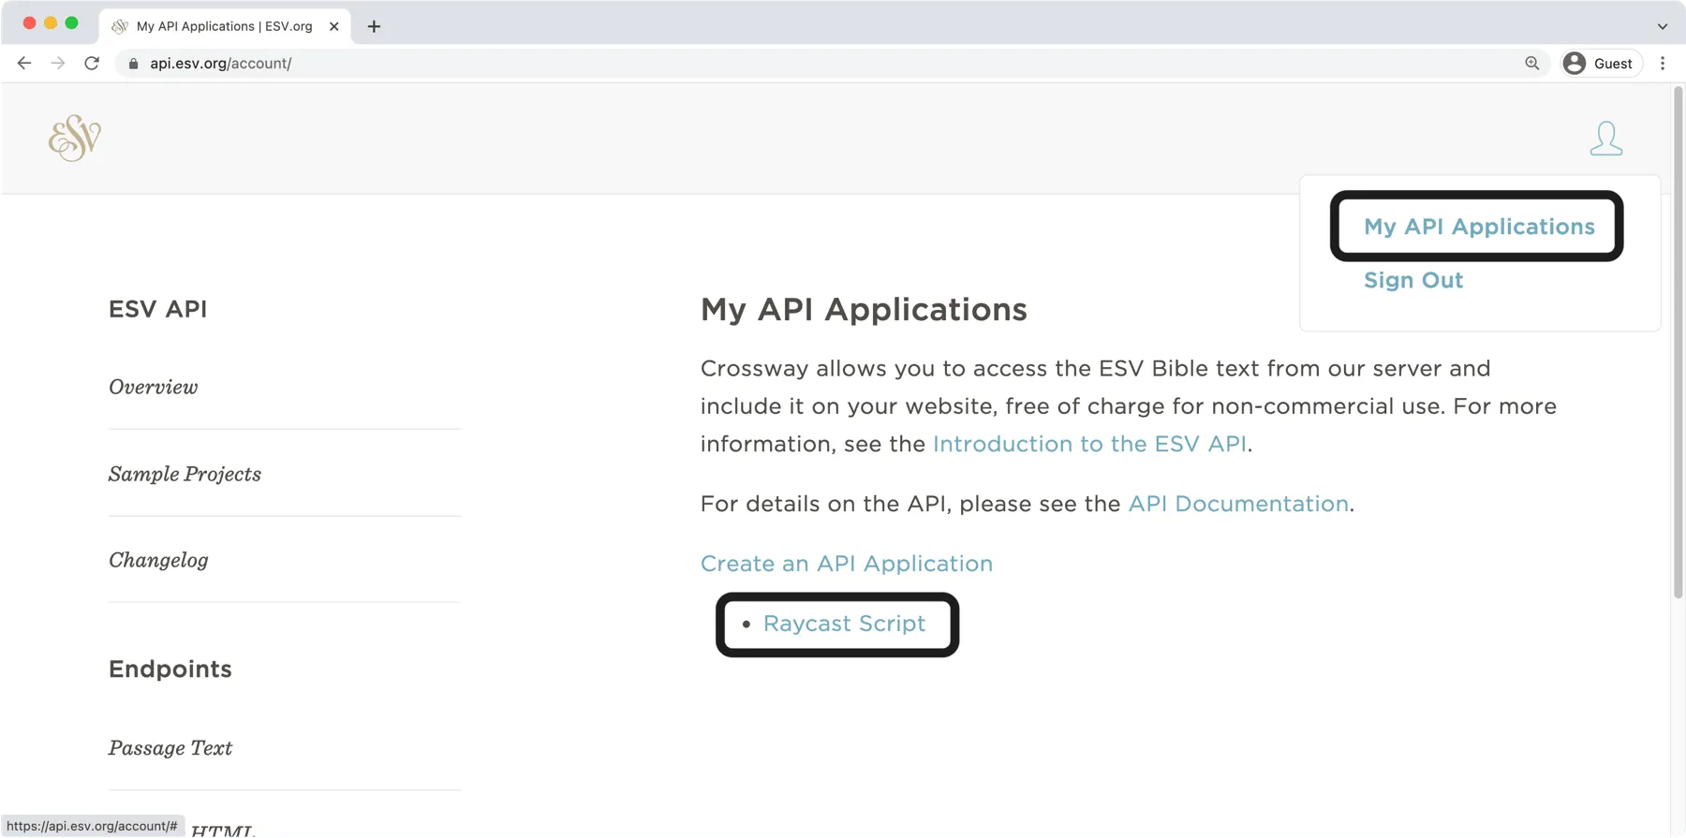Open Sample Projects in the sidebar
The image size is (1686, 838).
pyautogui.click(x=185, y=474)
